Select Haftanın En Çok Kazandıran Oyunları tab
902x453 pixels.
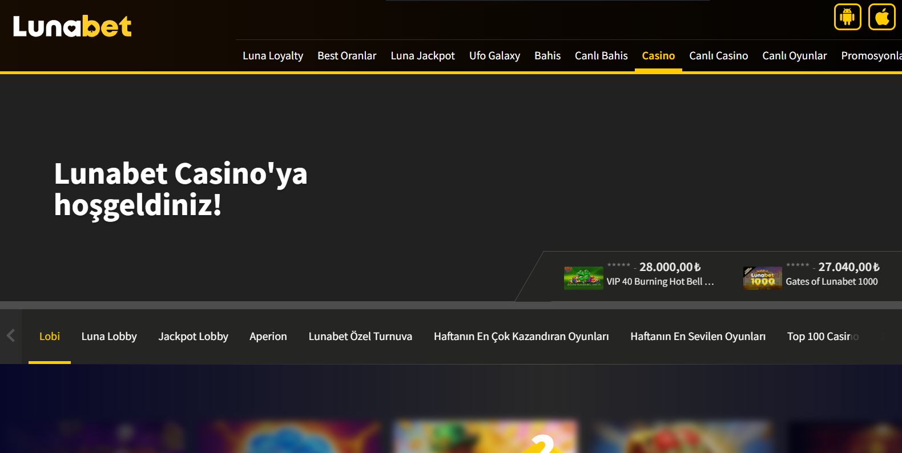521,337
